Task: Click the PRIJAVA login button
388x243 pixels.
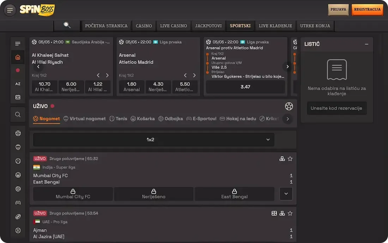Action: [x=338, y=10]
